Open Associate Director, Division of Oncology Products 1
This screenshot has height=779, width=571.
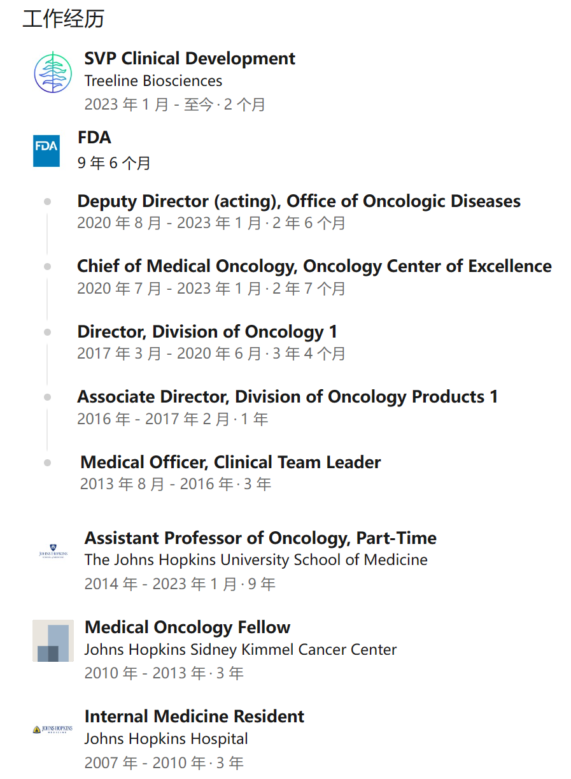(x=287, y=397)
